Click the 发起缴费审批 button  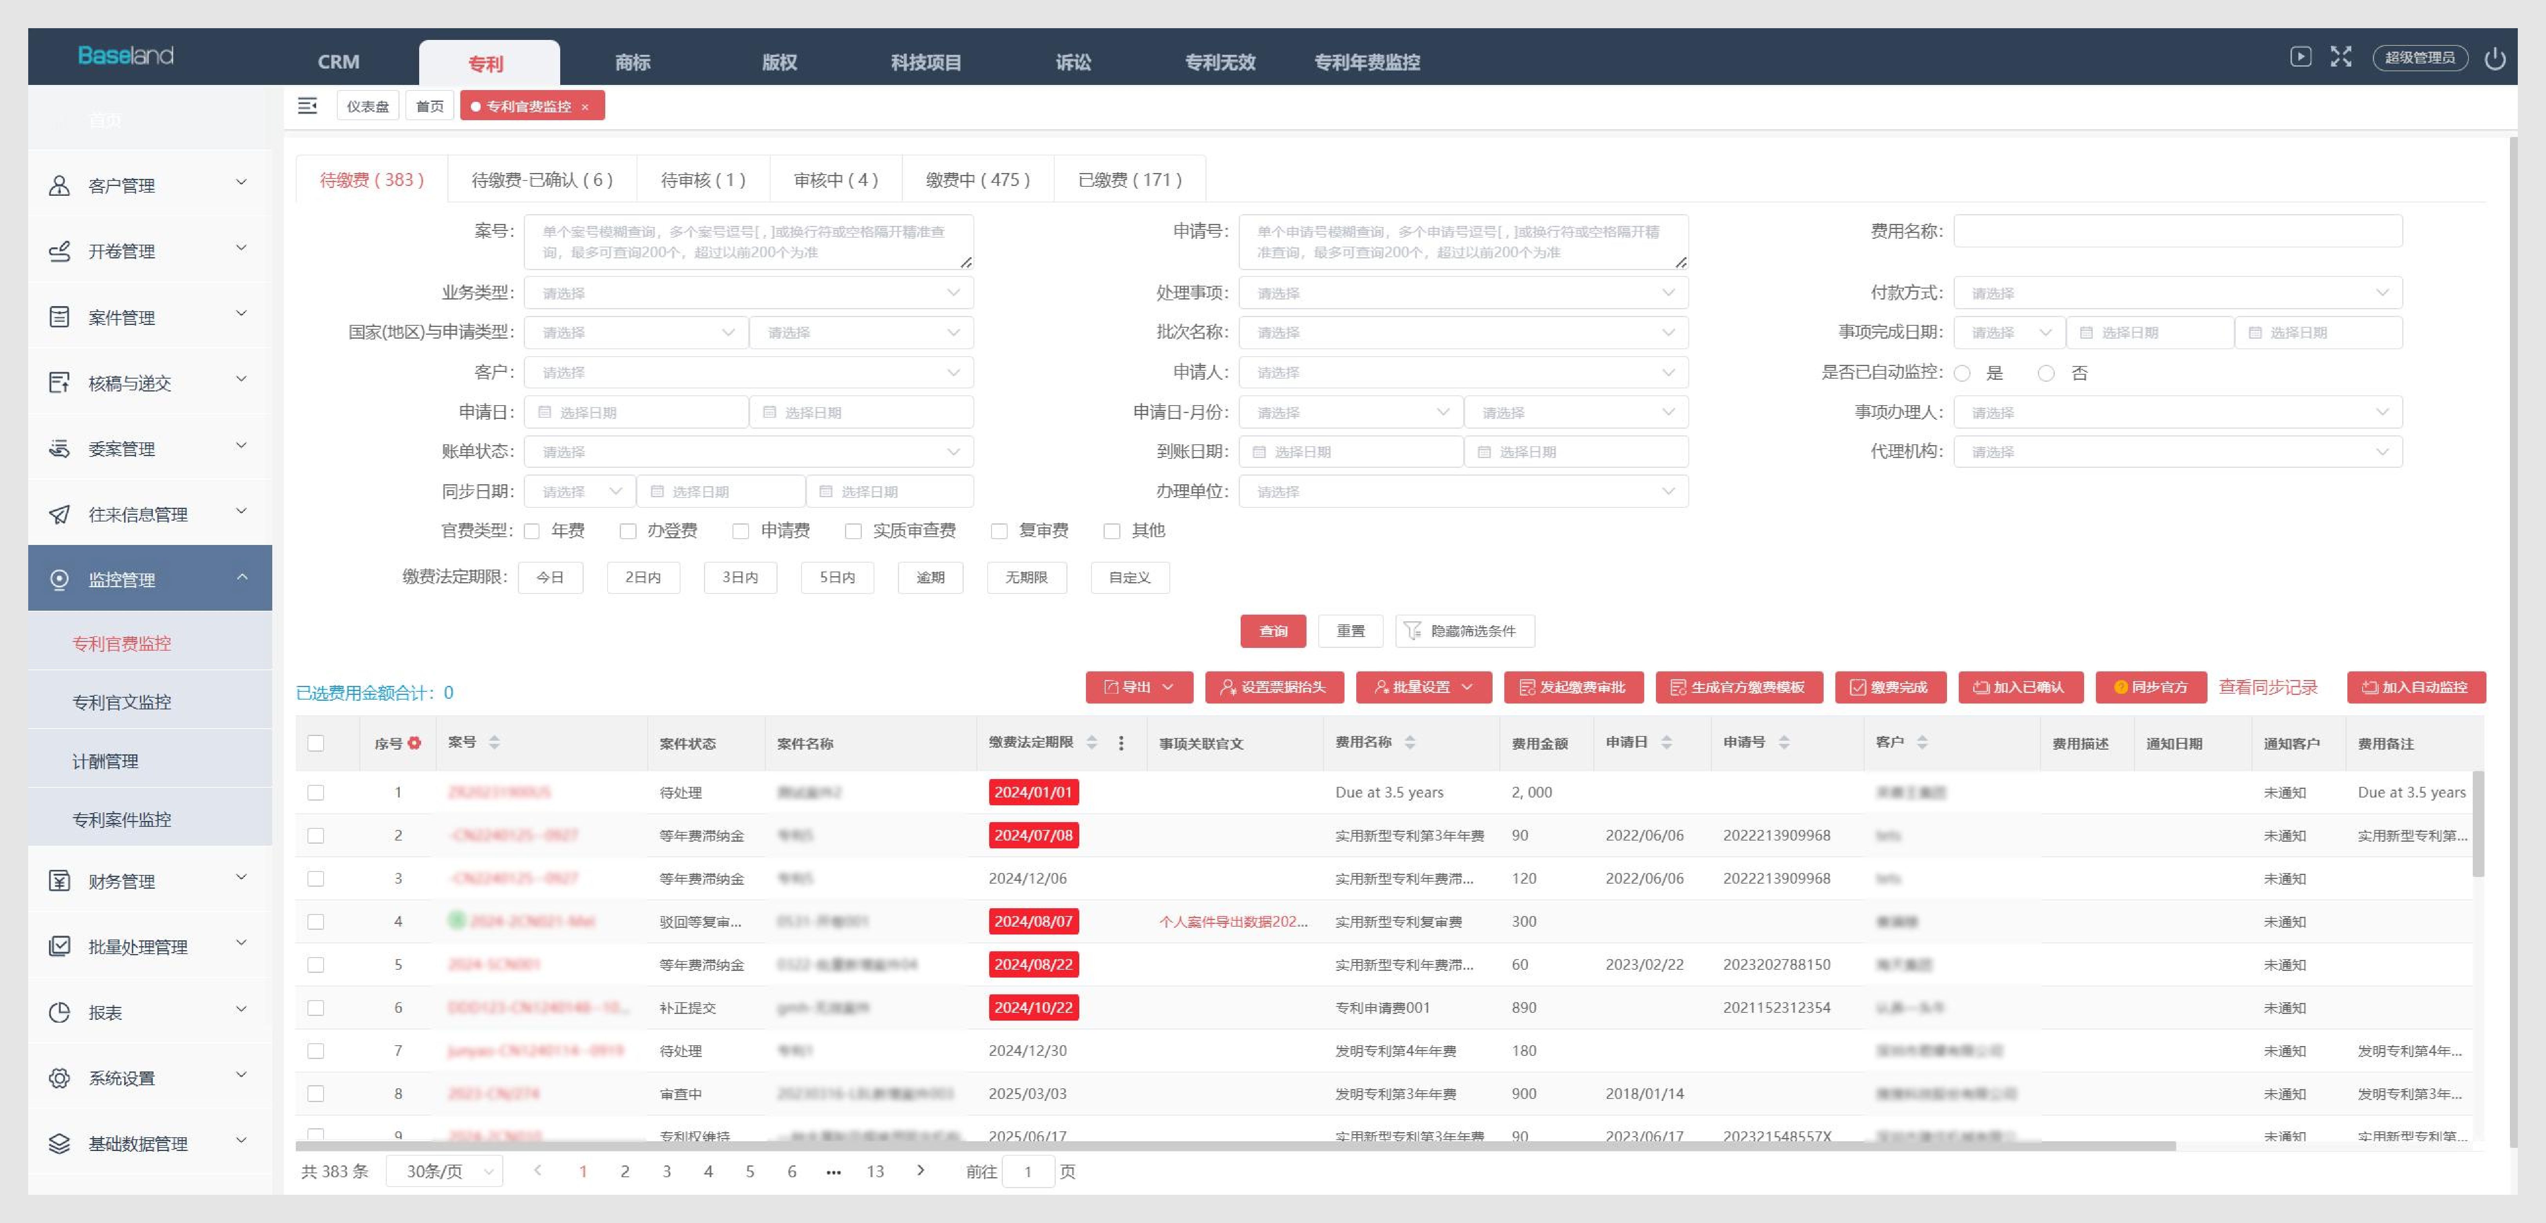(1573, 687)
